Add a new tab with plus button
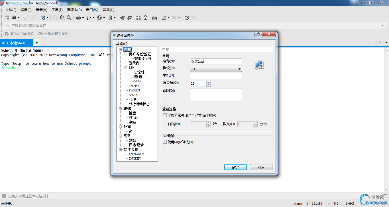Screen dimensions: 389x207 point(37,43)
